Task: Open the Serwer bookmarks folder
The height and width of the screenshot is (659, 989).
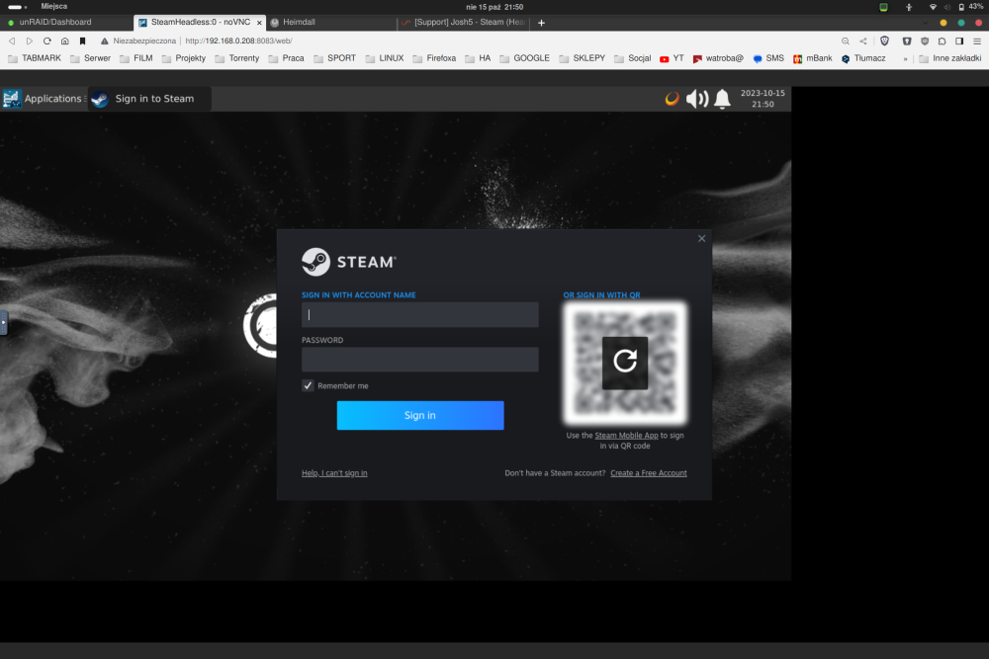Action: coord(90,58)
